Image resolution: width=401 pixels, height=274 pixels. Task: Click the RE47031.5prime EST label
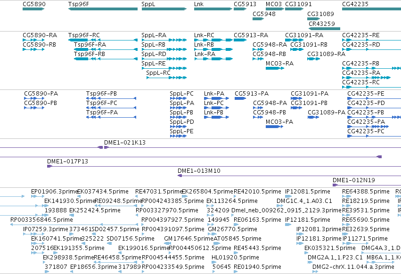[159, 192]
